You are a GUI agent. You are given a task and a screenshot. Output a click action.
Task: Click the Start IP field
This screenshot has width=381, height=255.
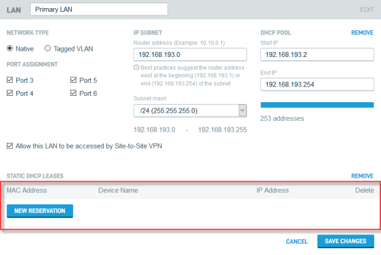click(317, 55)
